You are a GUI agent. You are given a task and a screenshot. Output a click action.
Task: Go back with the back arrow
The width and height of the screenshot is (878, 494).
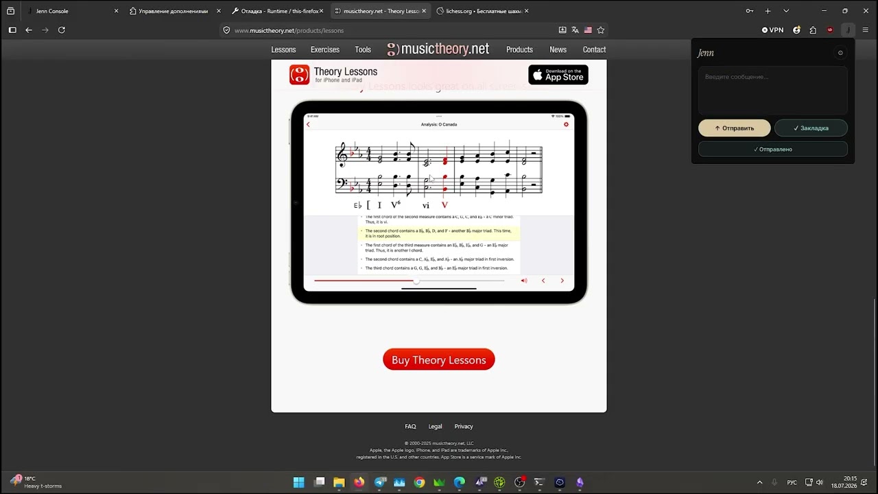point(29,30)
